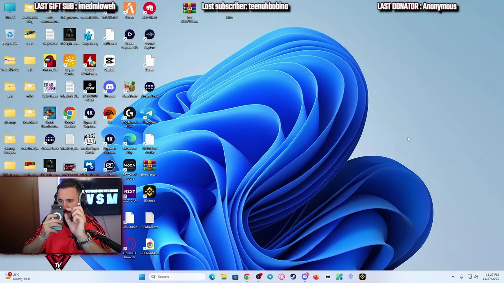Select the rek folder on desktop

click(x=30, y=63)
